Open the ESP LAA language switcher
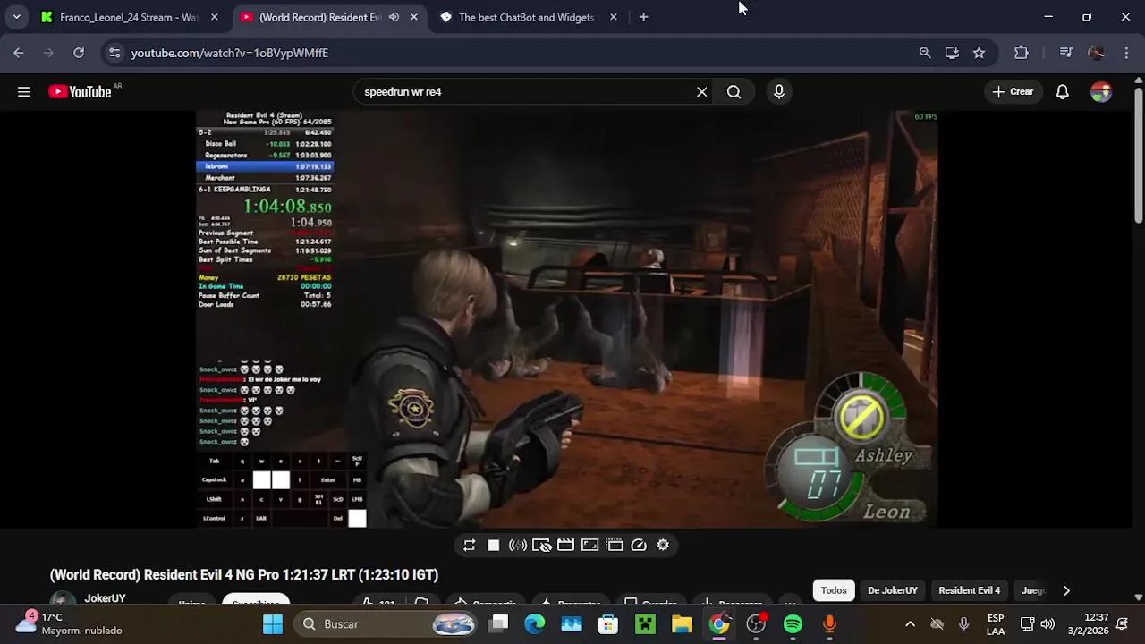 [995, 623]
